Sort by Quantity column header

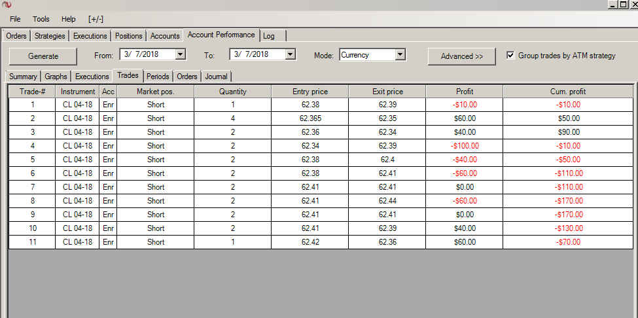[x=233, y=92]
